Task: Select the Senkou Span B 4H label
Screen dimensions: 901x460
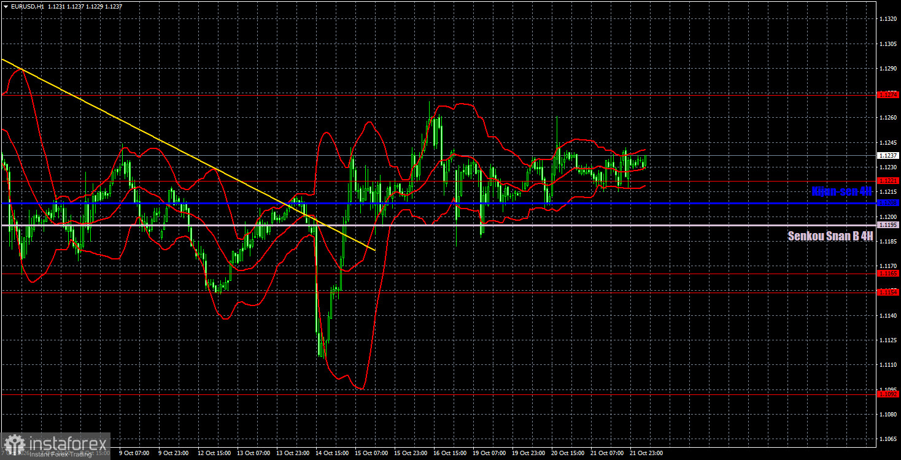Action: coord(830,236)
